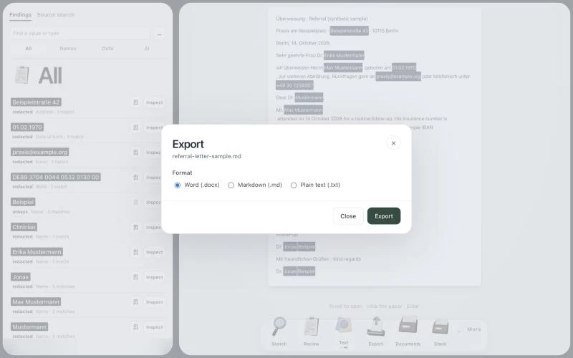Image resolution: width=573 pixels, height=358 pixels.
Task: Toggle redaction icon for the Jonas entry
Action: [135, 277]
